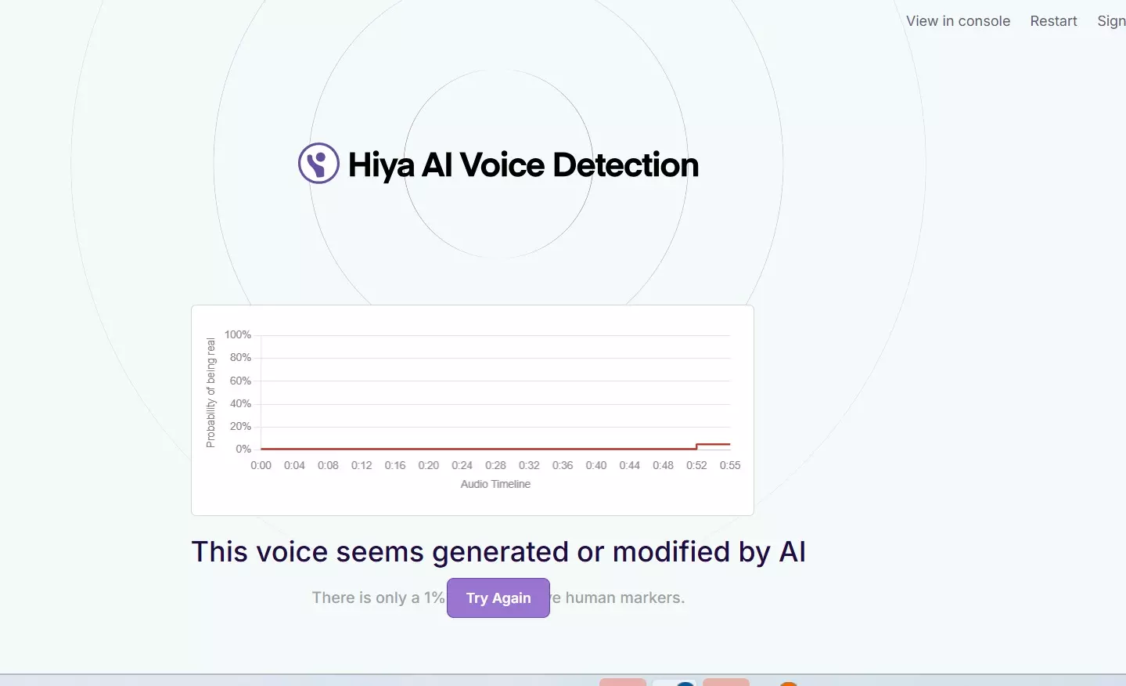Viewport: 1126px width, 686px height.
Task: Click the Probability of being real axis title
Action: (x=210, y=392)
